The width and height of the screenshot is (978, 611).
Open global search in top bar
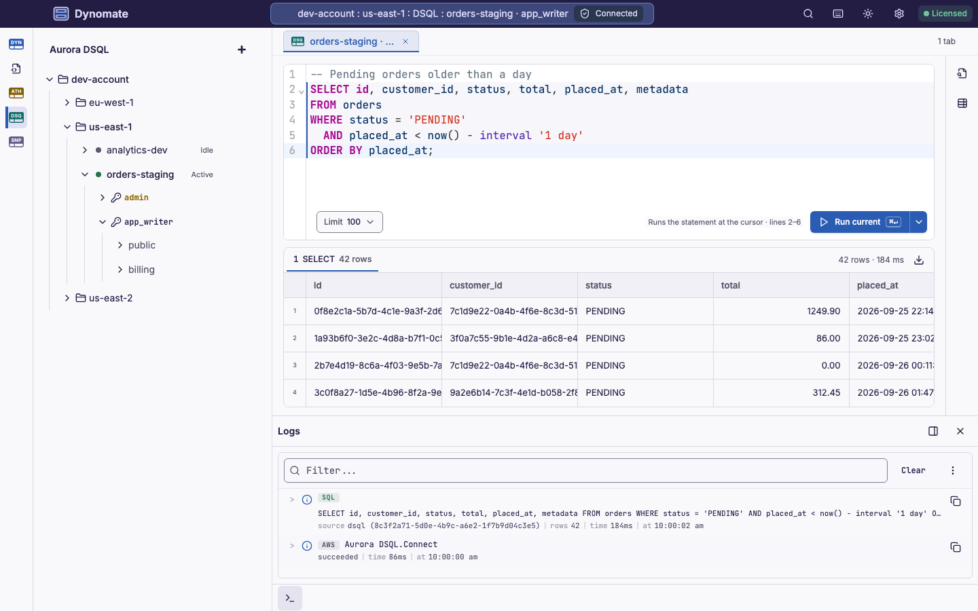click(808, 14)
